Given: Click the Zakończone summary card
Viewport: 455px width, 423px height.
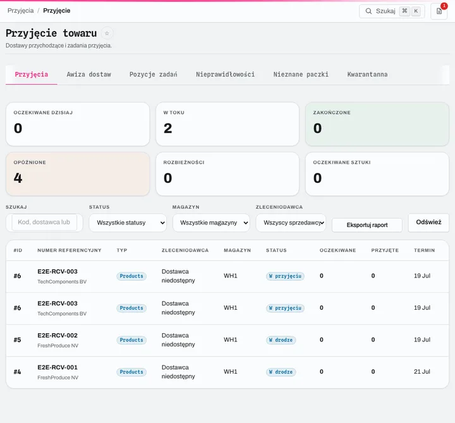Looking at the screenshot, I should coord(377,124).
